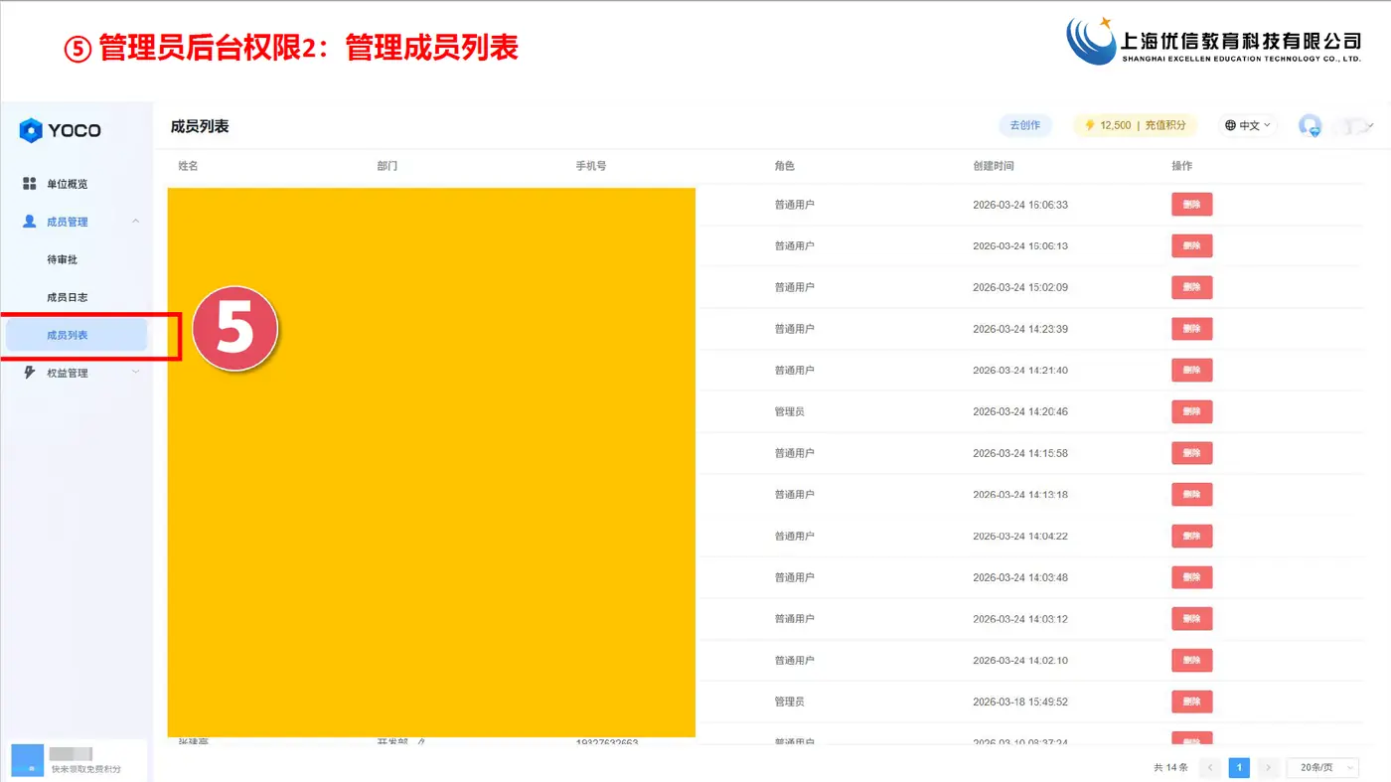Delete member created 2026-03-18 15:49:52
The image size is (1391, 782).
(1192, 702)
